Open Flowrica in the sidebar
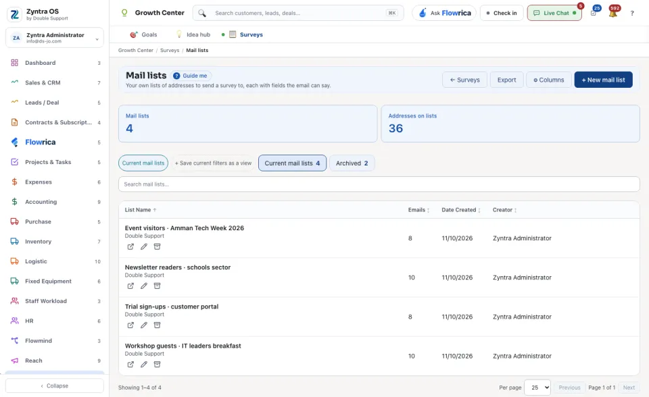This screenshot has width=649, height=397. pyautogui.click(x=55, y=142)
